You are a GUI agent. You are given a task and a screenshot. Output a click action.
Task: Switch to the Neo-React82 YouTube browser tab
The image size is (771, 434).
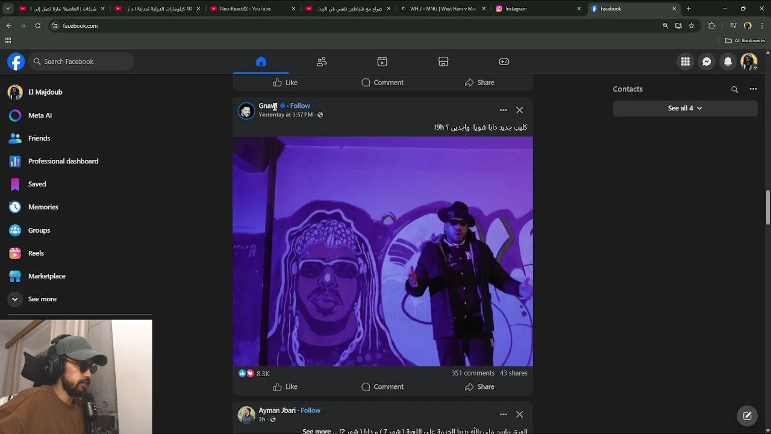tap(251, 8)
